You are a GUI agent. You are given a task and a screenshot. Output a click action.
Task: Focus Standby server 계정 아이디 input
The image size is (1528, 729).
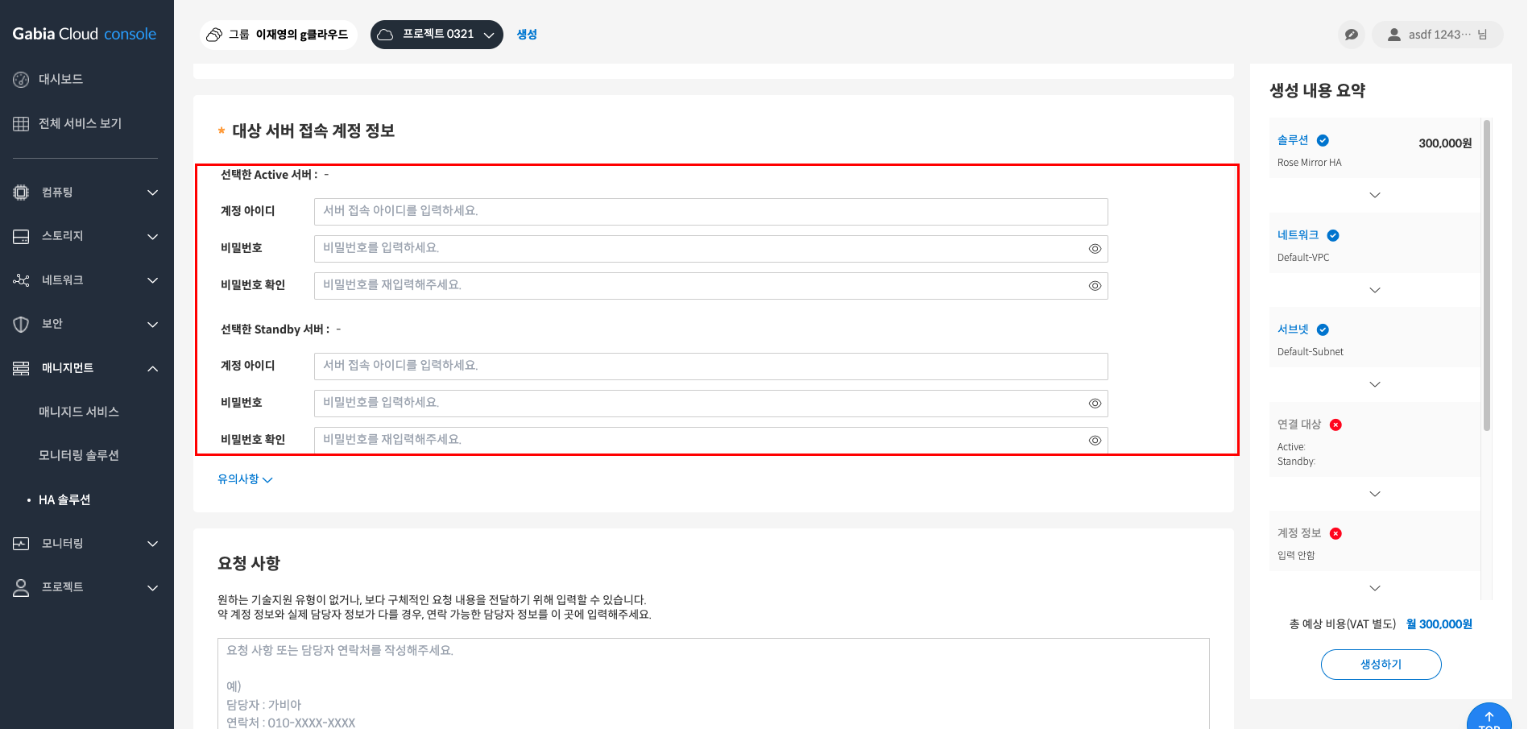711,367
